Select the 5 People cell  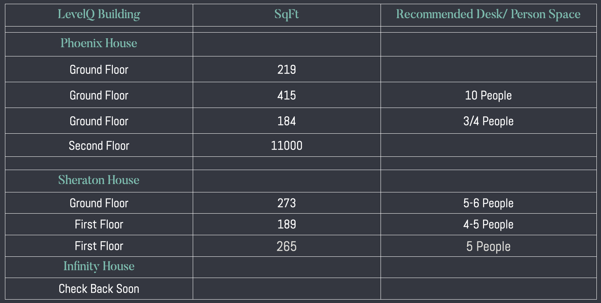[488, 247]
